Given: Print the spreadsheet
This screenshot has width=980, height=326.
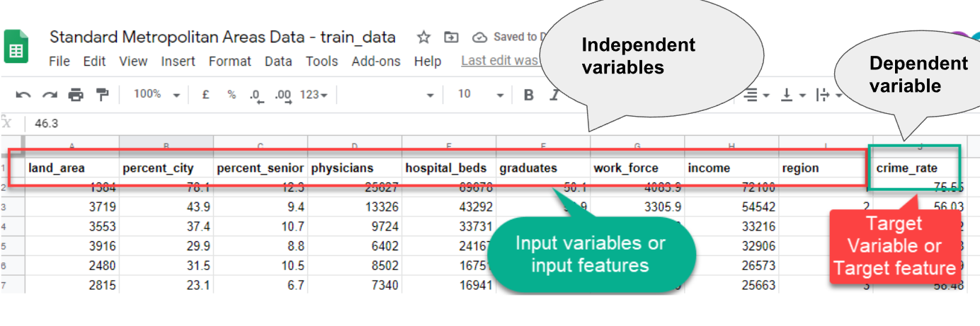Looking at the screenshot, I should pyautogui.click(x=76, y=95).
